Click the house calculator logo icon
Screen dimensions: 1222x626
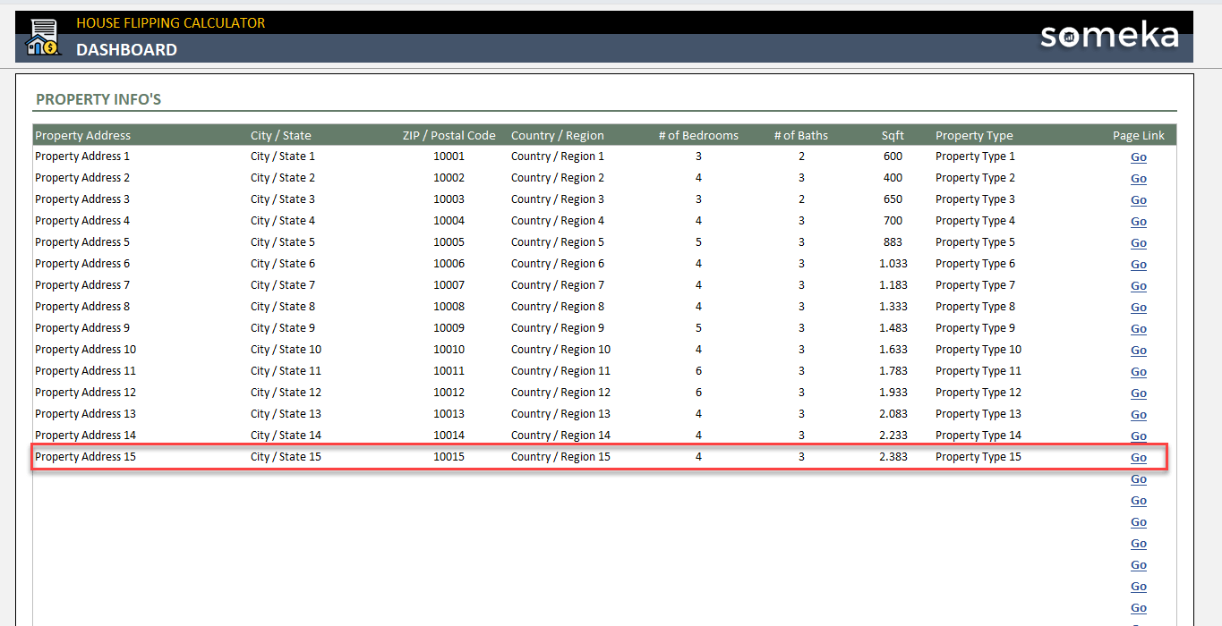pyautogui.click(x=42, y=38)
